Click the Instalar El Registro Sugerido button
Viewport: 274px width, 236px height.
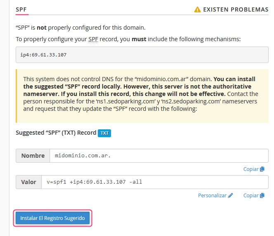52,218
